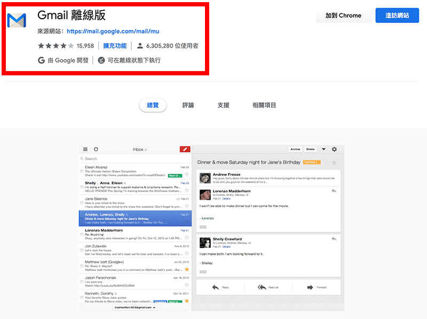Tick the checkbox for Lorenzo Madderhorn Skydiving email
The image size is (427, 319).
click(x=82, y=235)
